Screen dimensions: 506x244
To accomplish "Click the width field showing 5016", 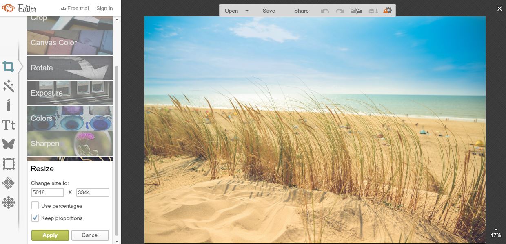I will [47, 193].
